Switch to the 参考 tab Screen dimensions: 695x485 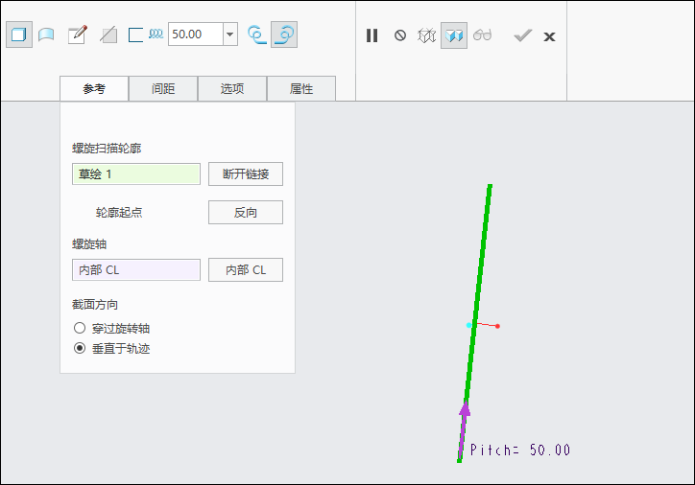[94, 88]
